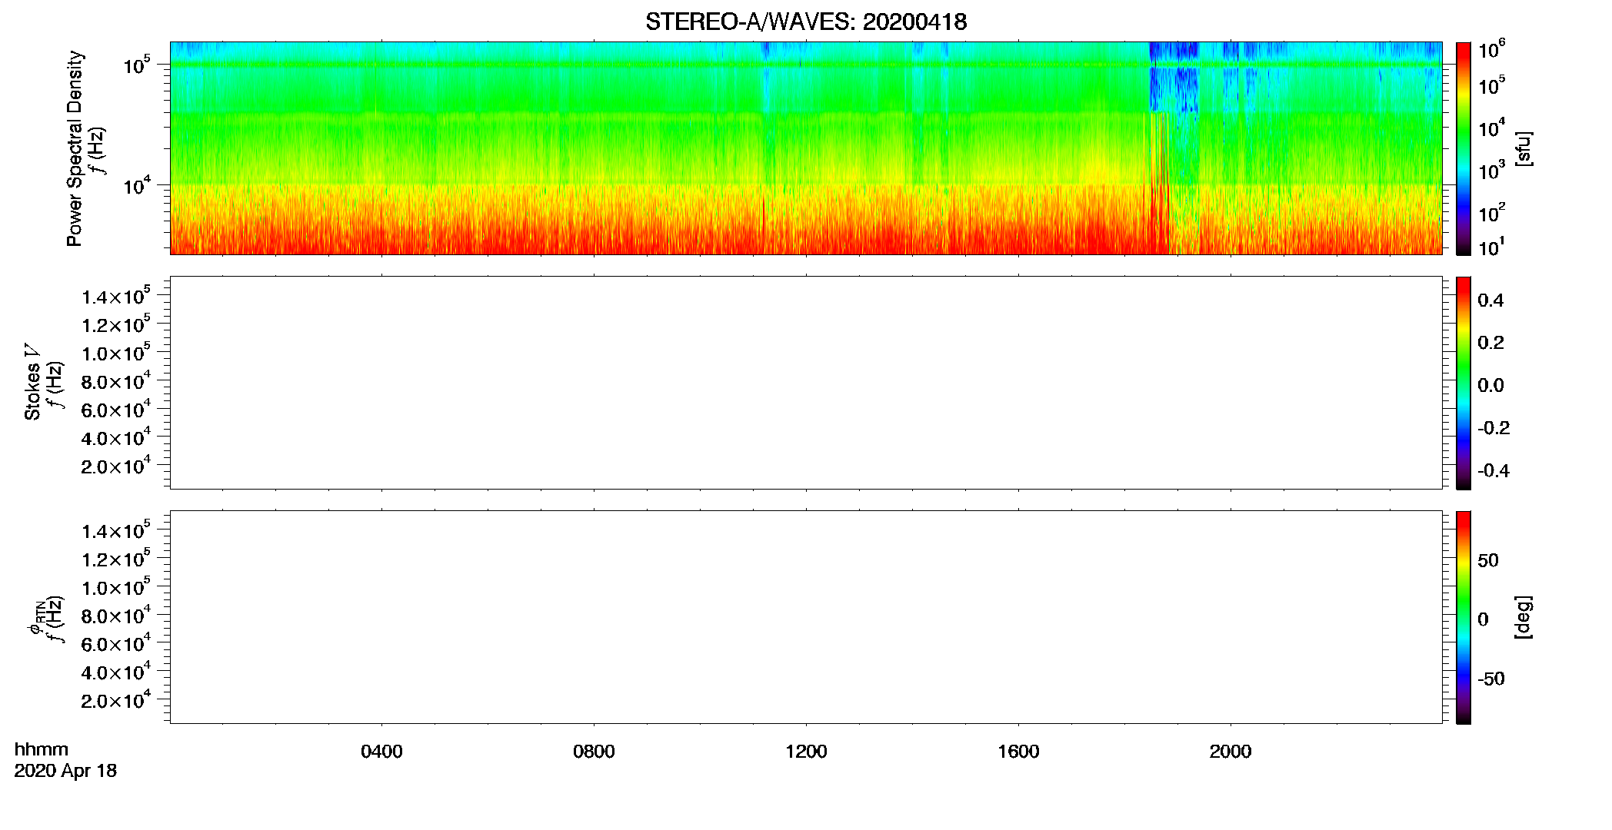
Task: Click the Stokes V axis label
Action: point(32,382)
